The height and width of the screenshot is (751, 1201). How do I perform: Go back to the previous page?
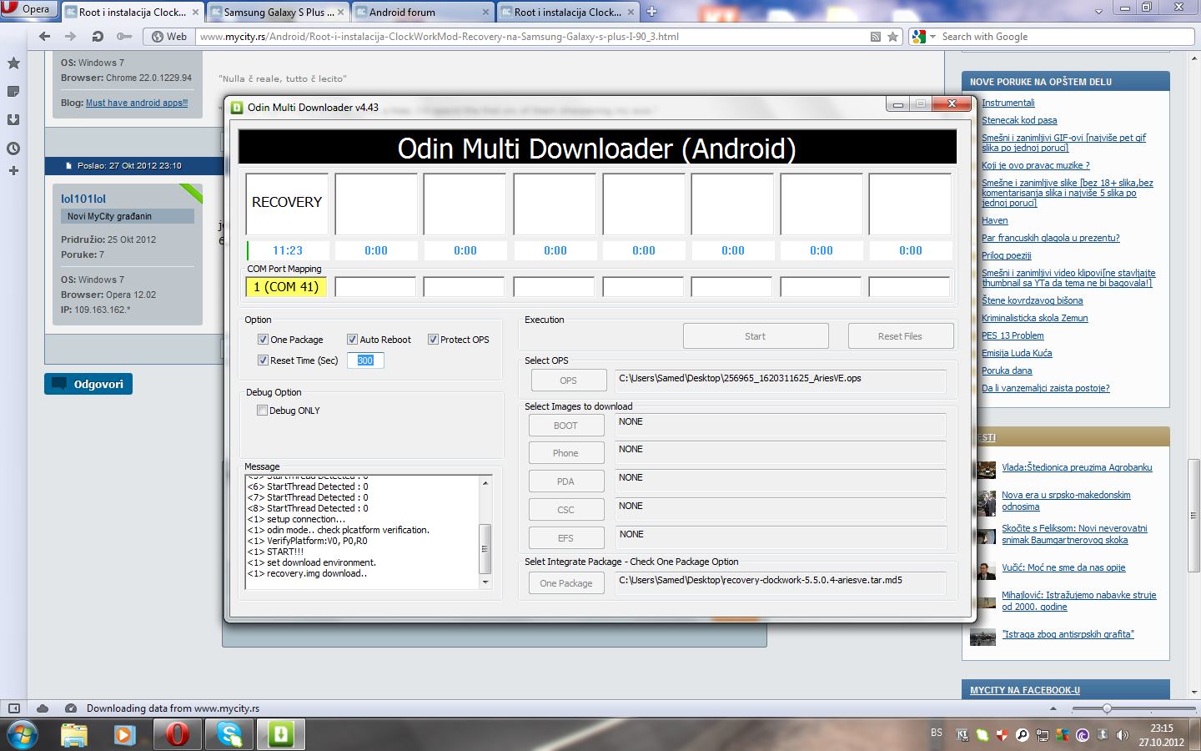coord(44,37)
